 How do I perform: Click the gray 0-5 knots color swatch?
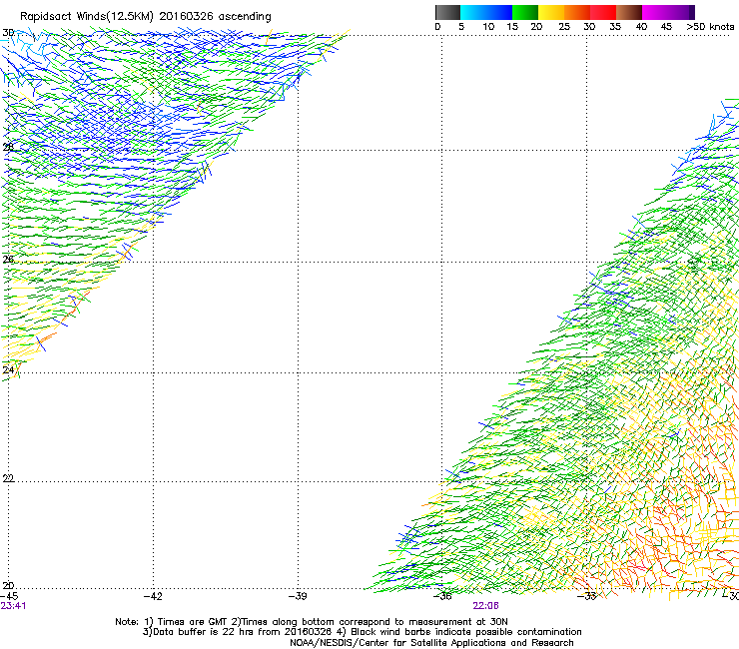tap(447, 12)
